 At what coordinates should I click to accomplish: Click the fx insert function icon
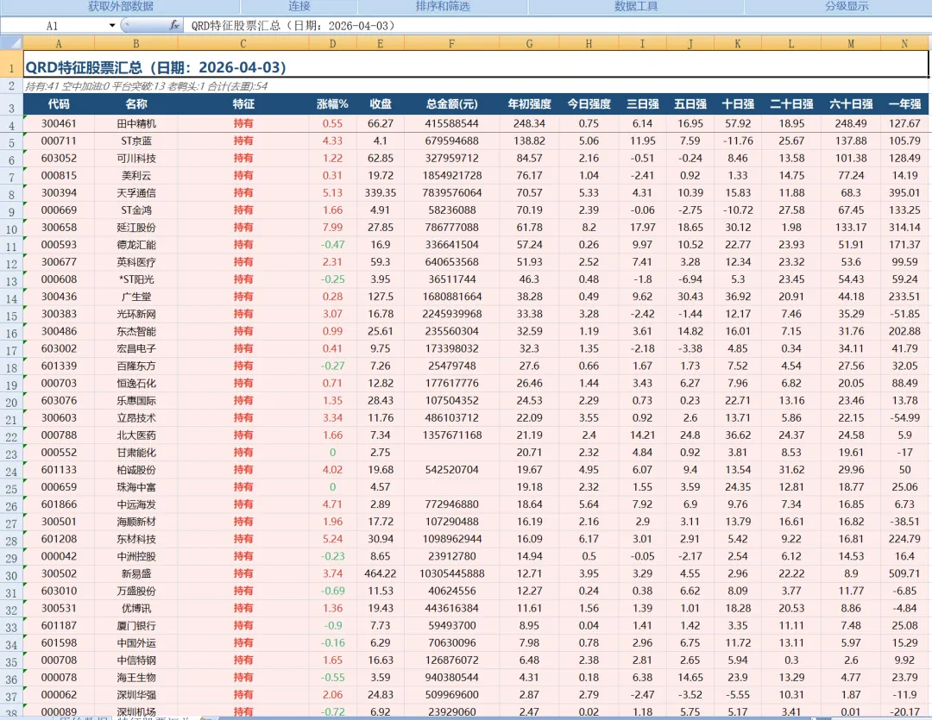174,26
